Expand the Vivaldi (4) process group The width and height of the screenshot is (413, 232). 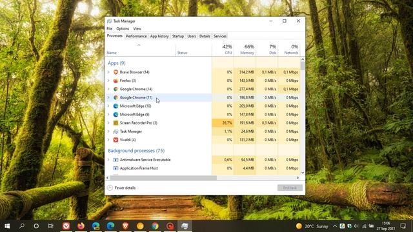coord(108,140)
